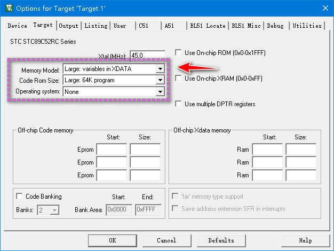Enable Use On-chip XRAM checkbox
Image resolution: width=334 pixels, height=251 pixels.
pyautogui.click(x=178, y=78)
